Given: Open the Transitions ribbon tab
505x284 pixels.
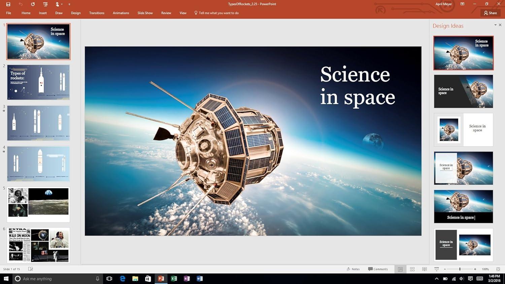Looking at the screenshot, I should coord(97,13).
